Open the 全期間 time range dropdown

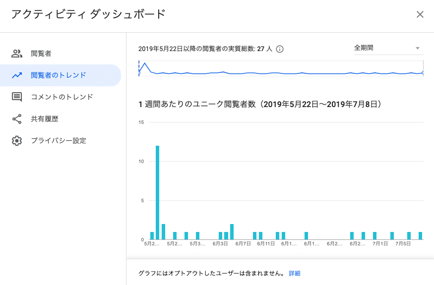pyautogui.click(x=388, y=48)
